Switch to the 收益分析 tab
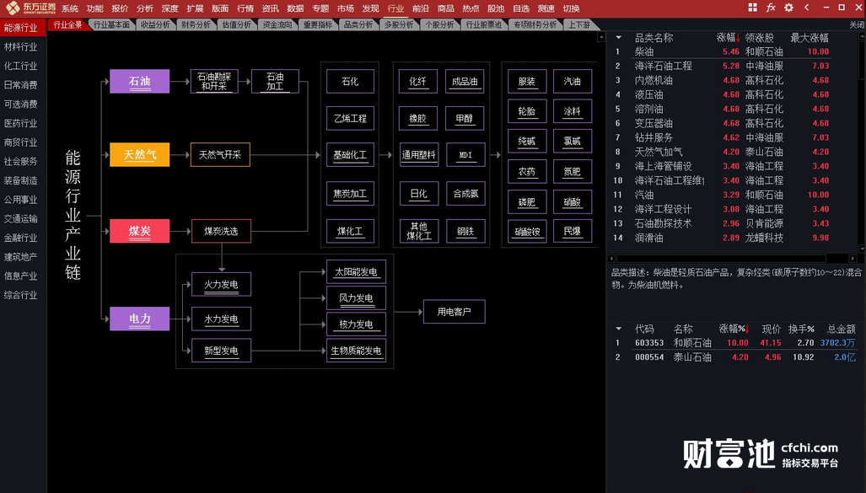This screenshot has width=866, height=493. tap(155, 24)
